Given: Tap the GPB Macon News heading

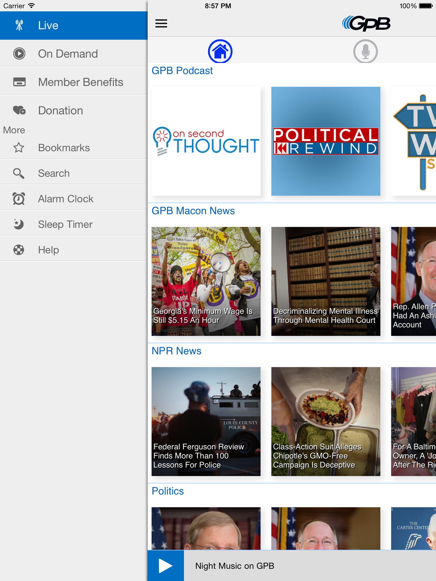Looking at the screenshot, I should pos(193,211).
